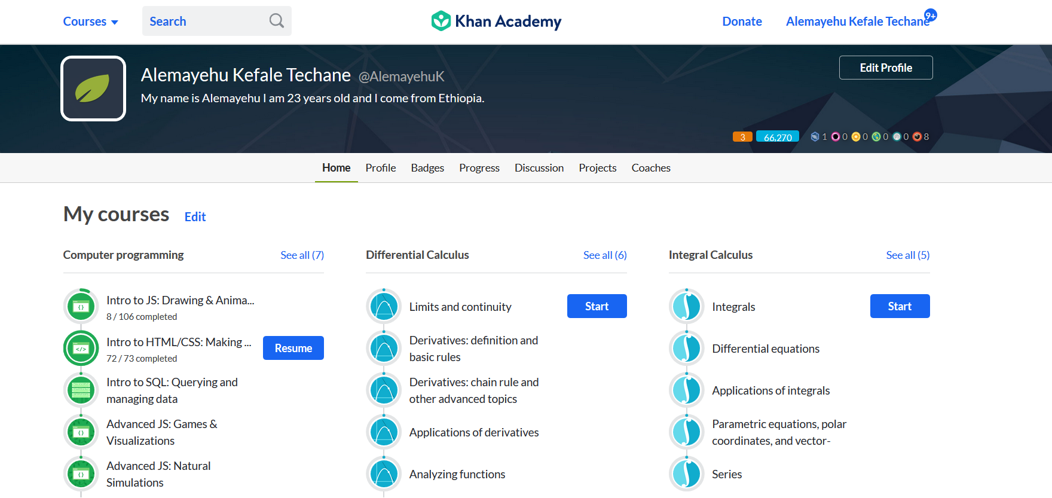Start the Integrals unit
Screen dimensions: 1052x498
(900, 306)
